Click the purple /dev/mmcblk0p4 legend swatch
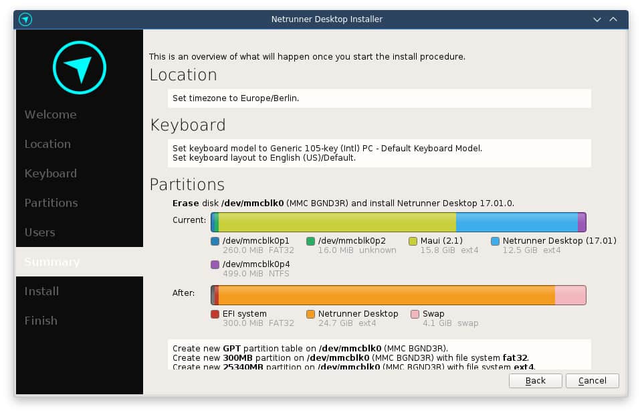Image resolution: width=642 pixels, height=415 pixels. tap(215, 264)
